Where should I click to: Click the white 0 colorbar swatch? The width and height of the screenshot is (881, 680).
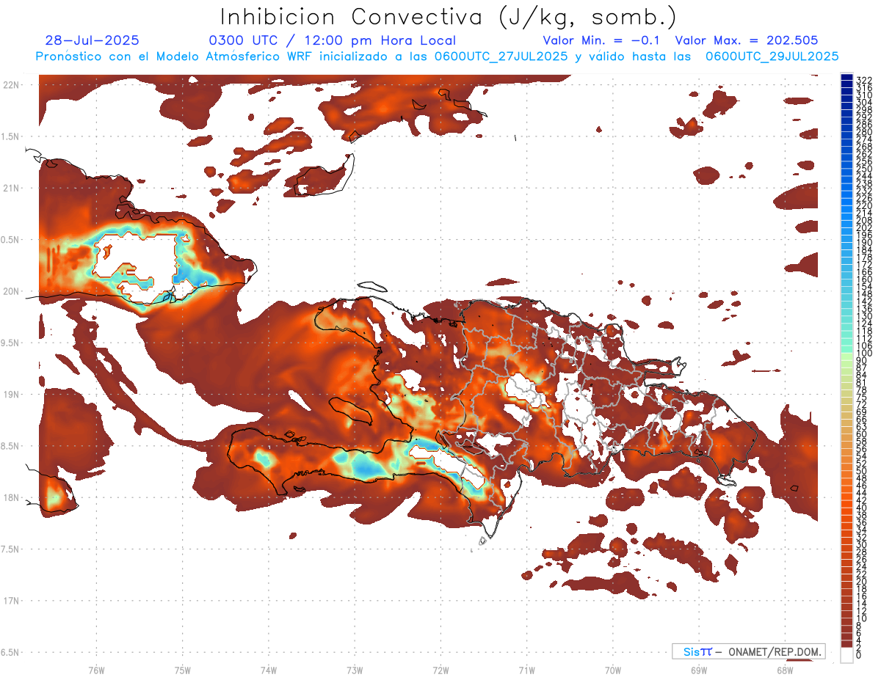coord(846,655)
